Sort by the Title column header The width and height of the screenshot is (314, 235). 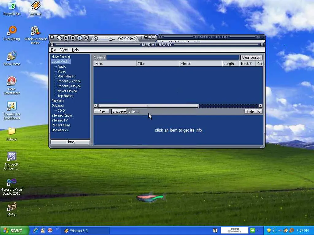point(158,64)
